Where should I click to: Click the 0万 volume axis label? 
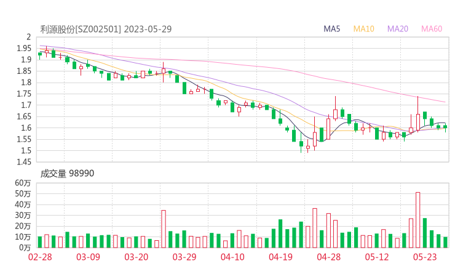point(25,248)
